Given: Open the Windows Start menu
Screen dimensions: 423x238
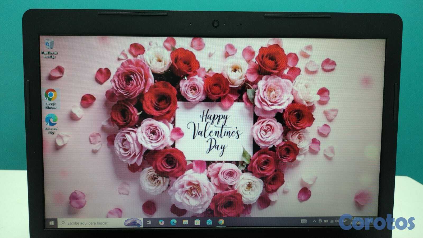Looking at the screenshot, I should pos(52,223).
